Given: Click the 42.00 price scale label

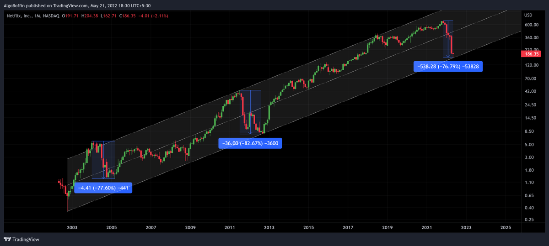Looking at the screenshot, I should 530,92.
